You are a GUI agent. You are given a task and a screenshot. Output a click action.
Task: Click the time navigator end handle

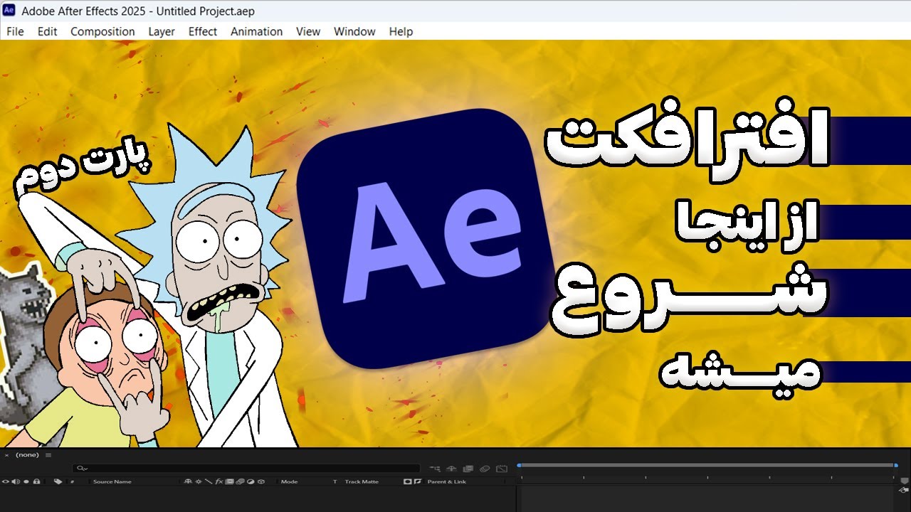coord(896,465)
